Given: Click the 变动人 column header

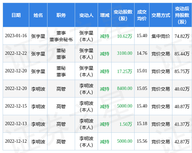Looking at the screenshot, I should tap(86, 15).
